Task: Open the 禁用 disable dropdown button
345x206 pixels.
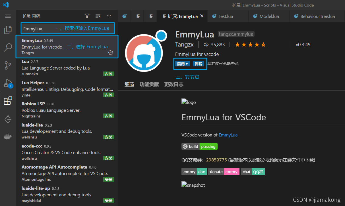Action: 183,64
